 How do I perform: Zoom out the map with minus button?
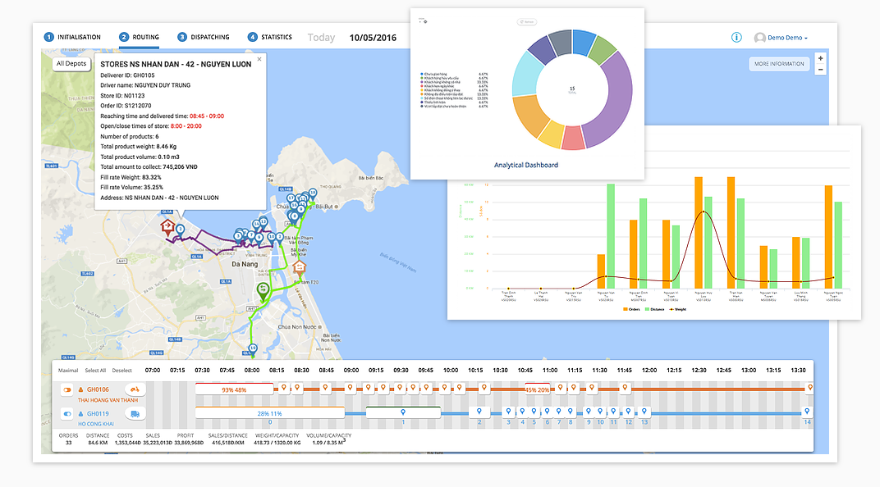point(819,71)
